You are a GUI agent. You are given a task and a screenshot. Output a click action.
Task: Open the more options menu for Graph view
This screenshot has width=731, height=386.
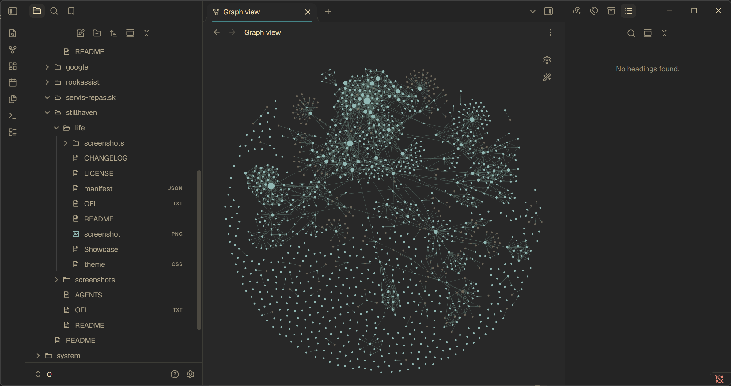(x=551, y=32)
